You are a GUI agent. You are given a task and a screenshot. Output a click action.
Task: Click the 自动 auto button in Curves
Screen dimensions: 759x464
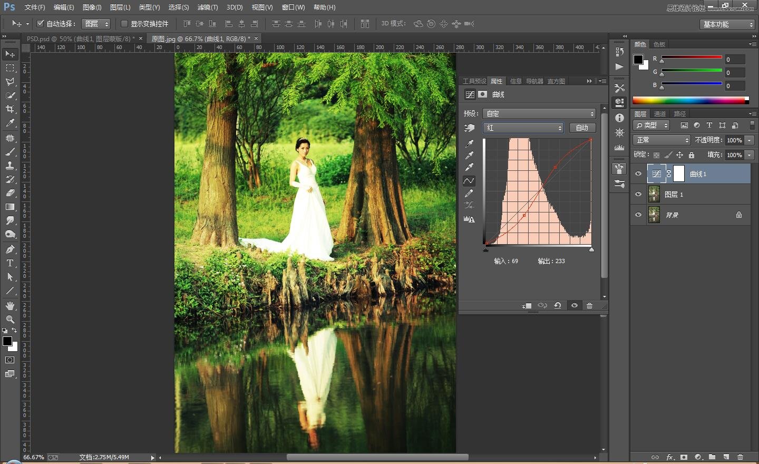[582, 128]
